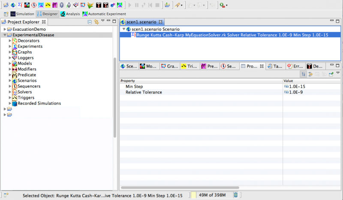Click the Min Step value 1.0E-15
Screen dimensions: 343x200
(x=297, y=87)
